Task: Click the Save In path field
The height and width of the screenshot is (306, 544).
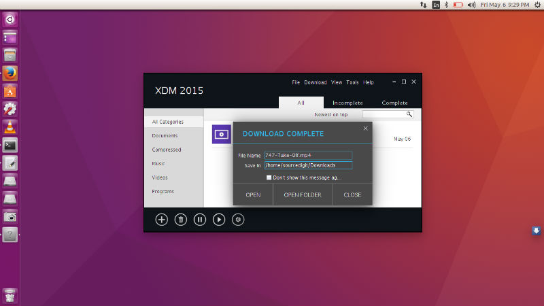Action: click(x=308, y=165)
